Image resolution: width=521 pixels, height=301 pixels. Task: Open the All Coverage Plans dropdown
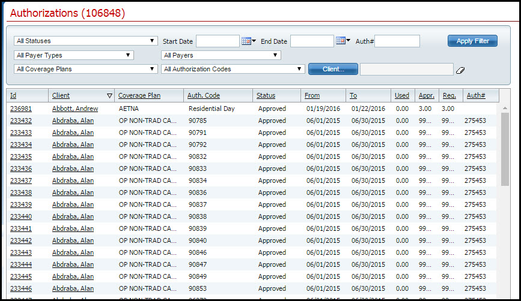pos(85,69)
